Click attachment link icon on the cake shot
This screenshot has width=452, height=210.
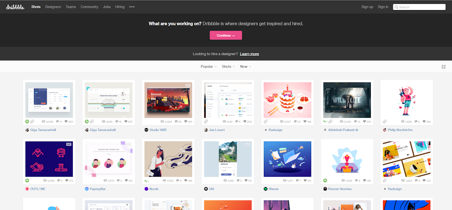click(265, 121)
